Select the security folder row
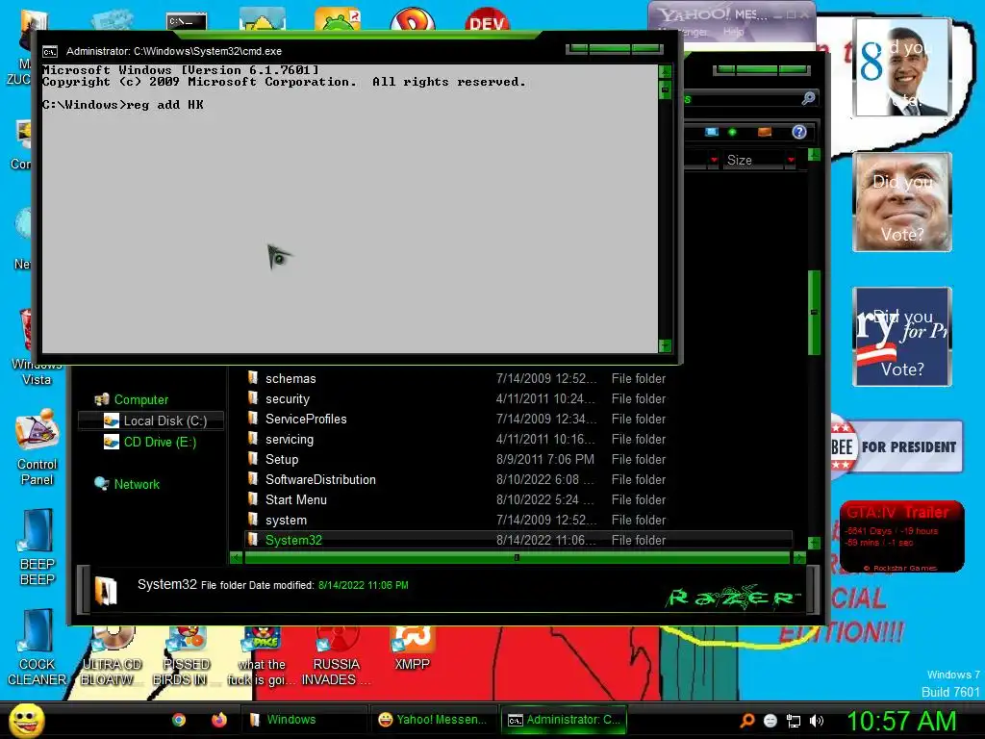The image size is (985, 739). coord(518,399)
